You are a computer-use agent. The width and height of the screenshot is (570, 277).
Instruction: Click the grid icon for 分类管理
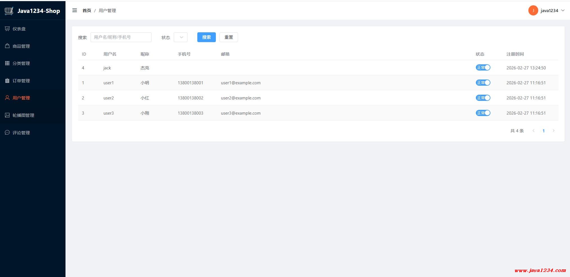click(x=7, y=63)
